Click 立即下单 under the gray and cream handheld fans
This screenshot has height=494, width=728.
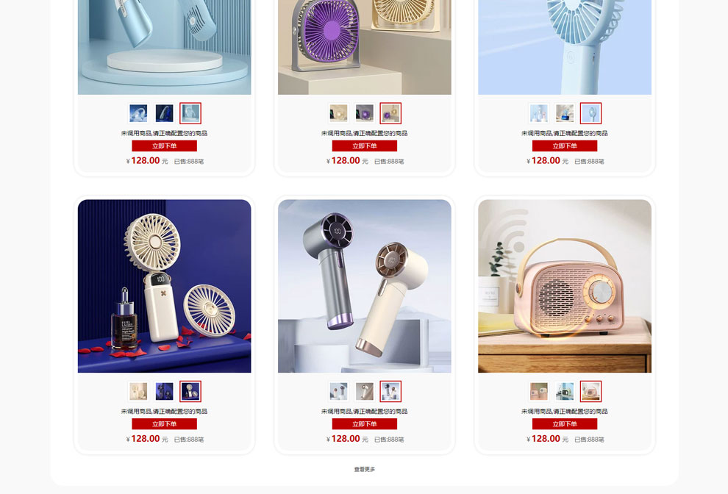365,424
